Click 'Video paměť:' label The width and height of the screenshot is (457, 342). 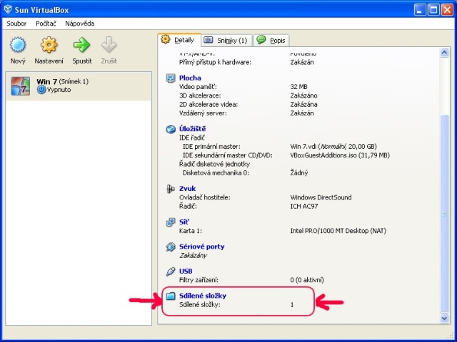tap(198, 87)
